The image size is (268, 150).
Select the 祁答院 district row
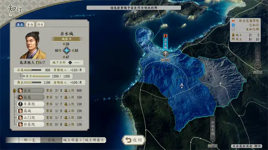pos(31,124)
